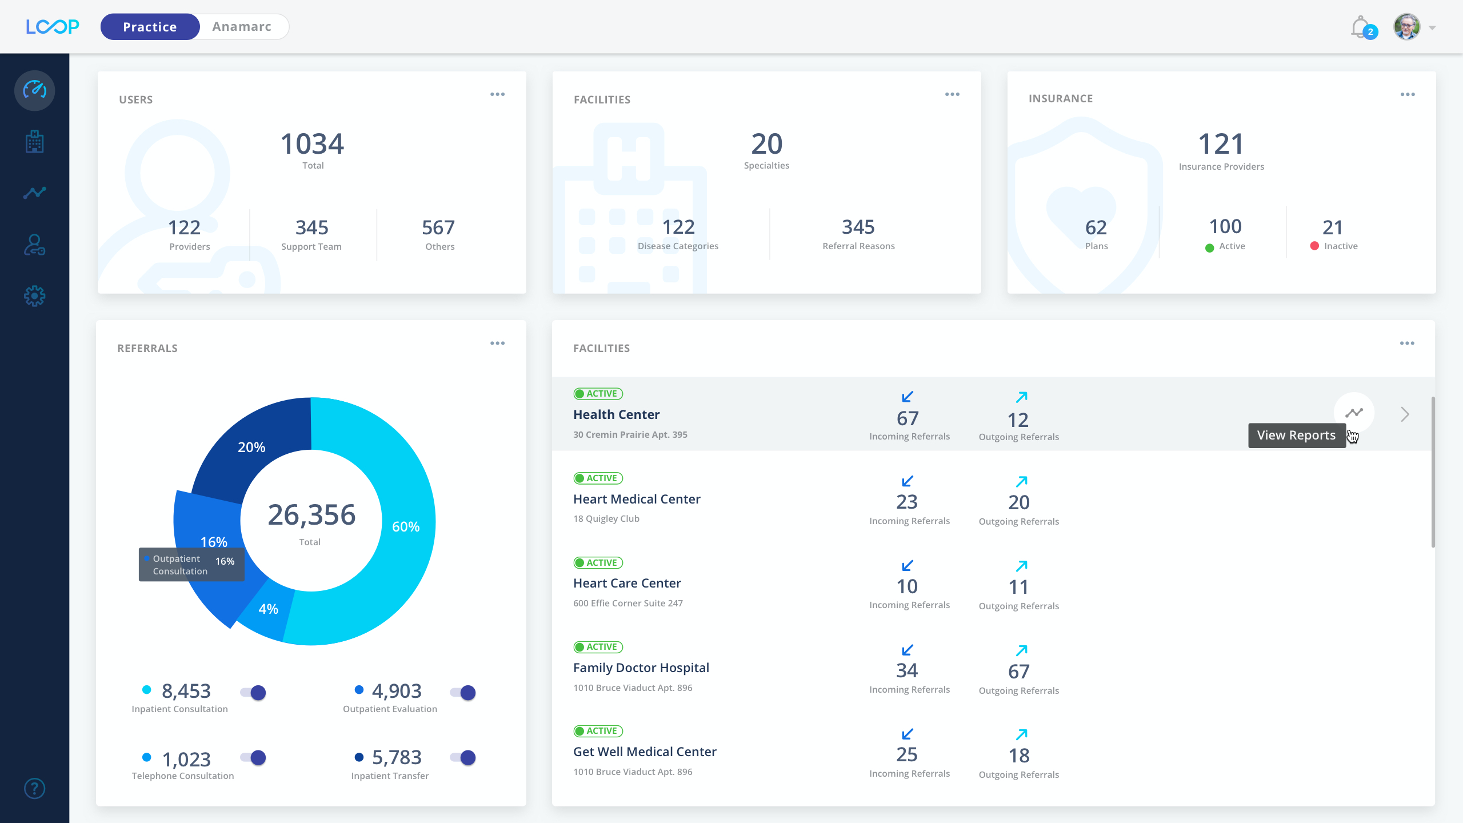
Task: Open the Analytics line-chart icon in sidebar
Action: tap(34, 193)
